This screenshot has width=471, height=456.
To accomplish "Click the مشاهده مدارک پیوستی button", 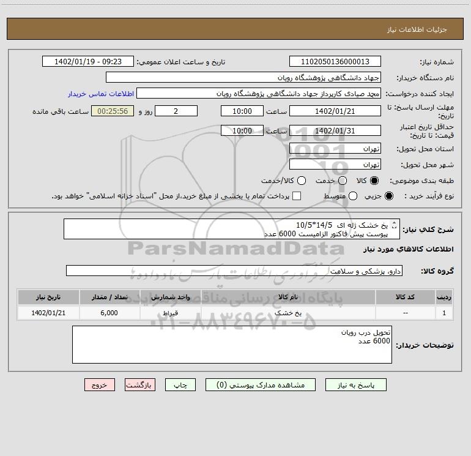I will [261, 385].
